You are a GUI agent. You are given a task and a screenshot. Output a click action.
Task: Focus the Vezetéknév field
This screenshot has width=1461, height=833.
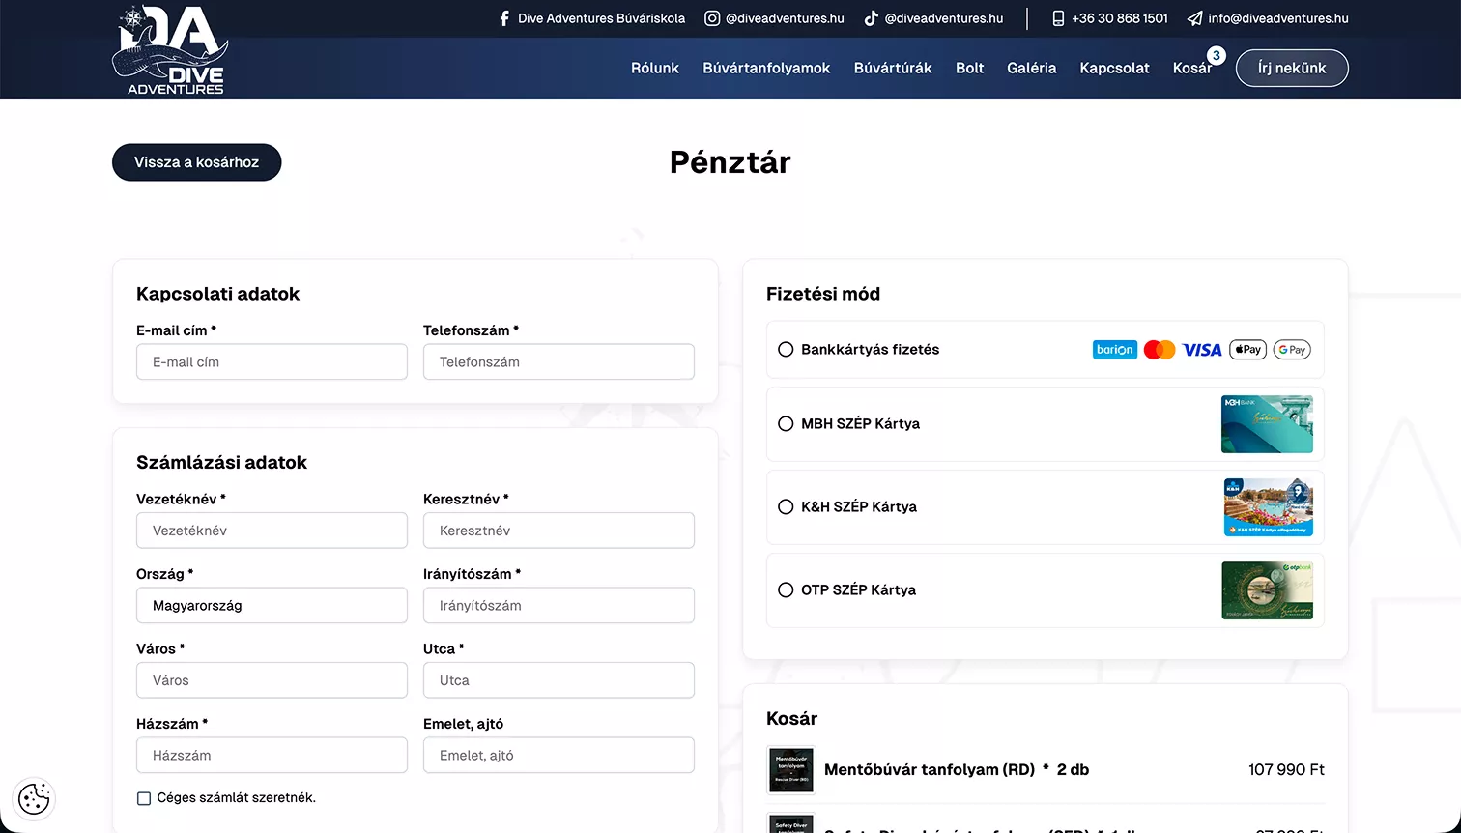[272, 531]
